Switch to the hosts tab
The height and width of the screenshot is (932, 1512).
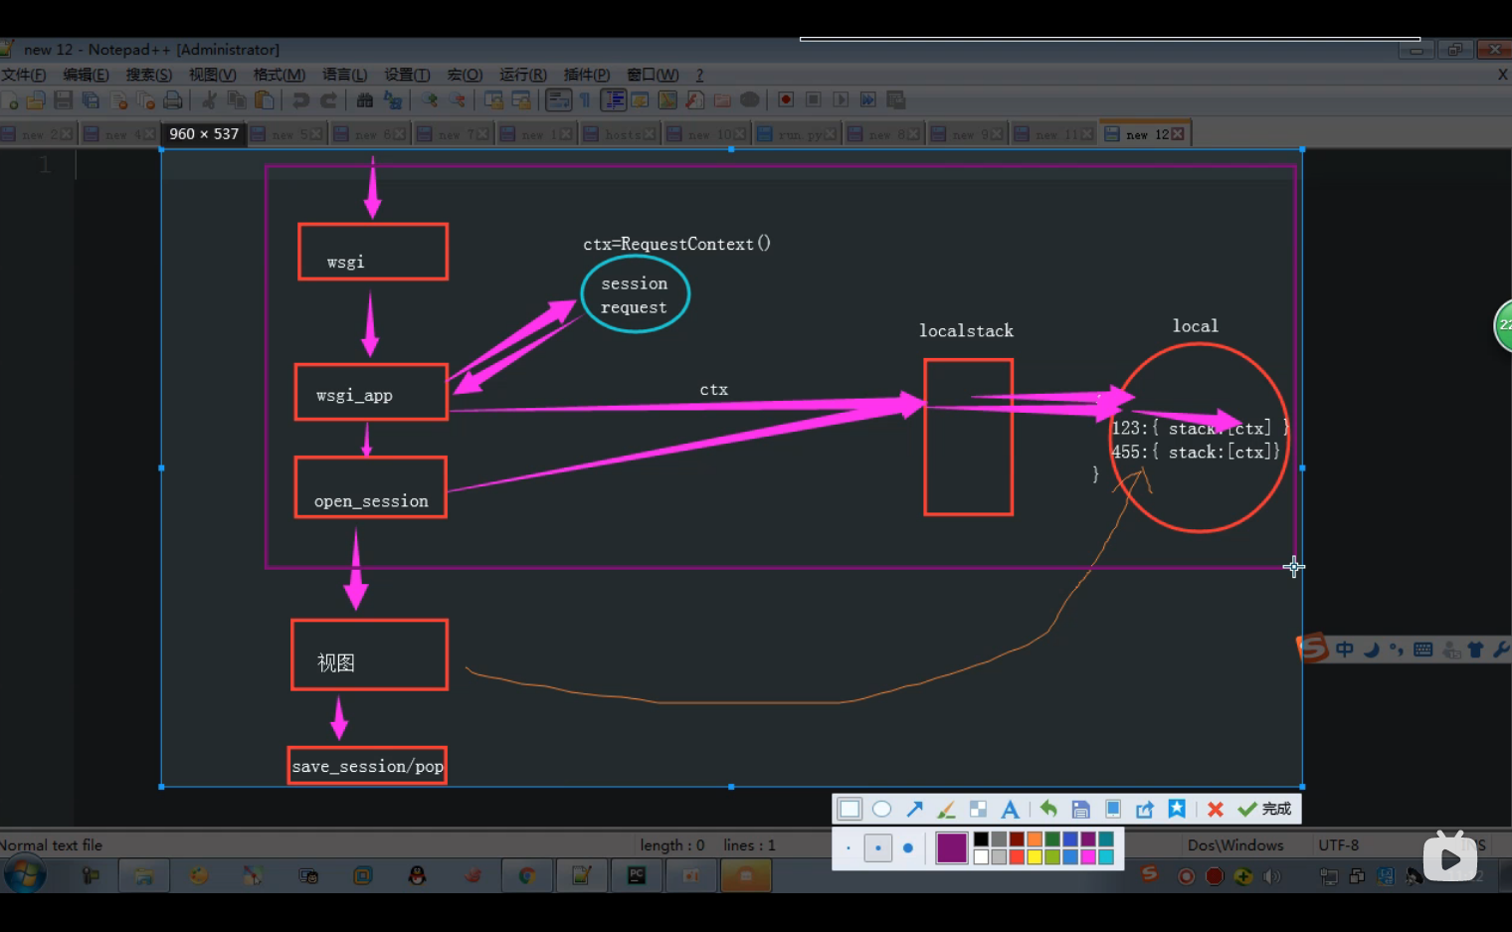[622, 134]
